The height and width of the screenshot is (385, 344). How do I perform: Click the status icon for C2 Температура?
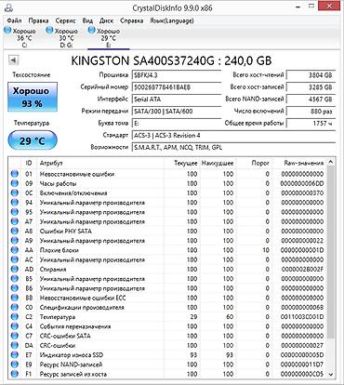coord(14,317)
